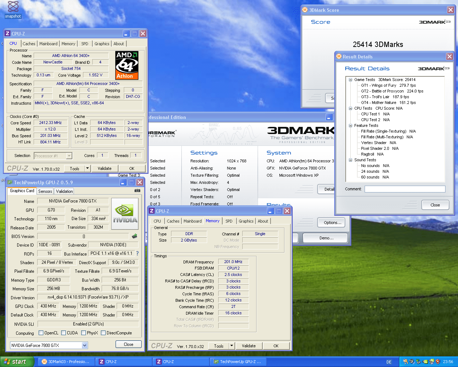Collapse the Sound Tests tree node
The height and width of the screenshot is (367, 458).
(351, 160)
